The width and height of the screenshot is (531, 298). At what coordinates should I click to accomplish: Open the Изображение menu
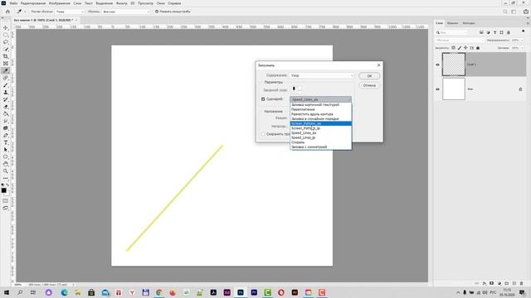(59, 3)
